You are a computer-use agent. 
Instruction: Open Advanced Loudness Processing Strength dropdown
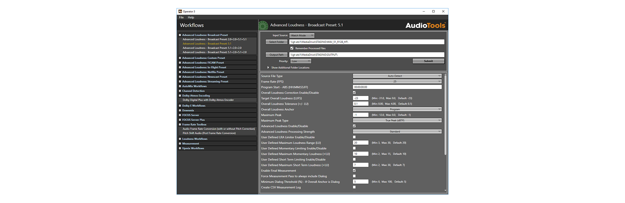[x=397, y=131]
